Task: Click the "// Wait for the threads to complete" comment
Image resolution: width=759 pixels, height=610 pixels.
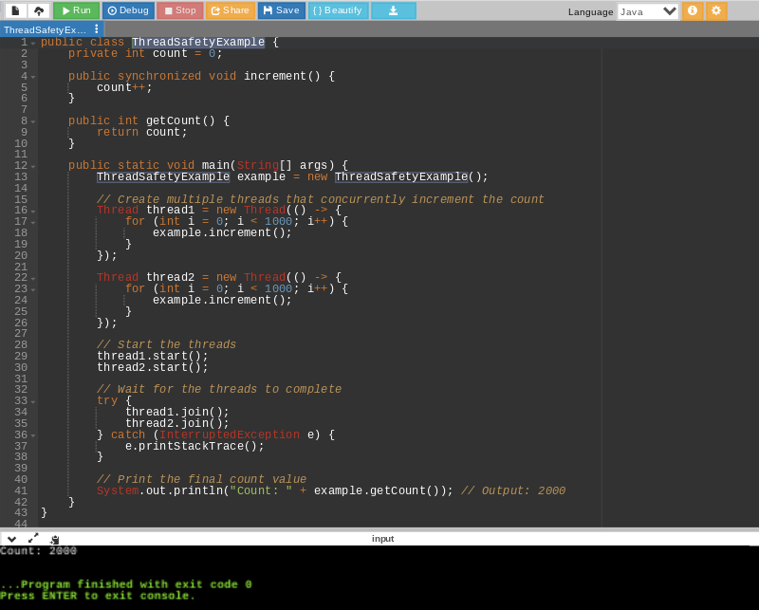Action: (x=219, y=389)
